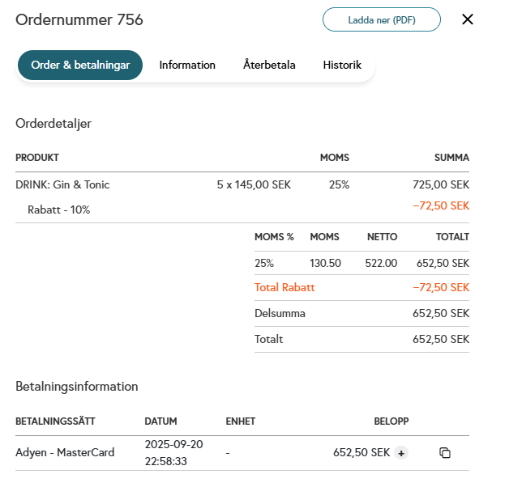Click the 130.50 moms value
Screen dimensions: 509x487
[x=325, y=263]
